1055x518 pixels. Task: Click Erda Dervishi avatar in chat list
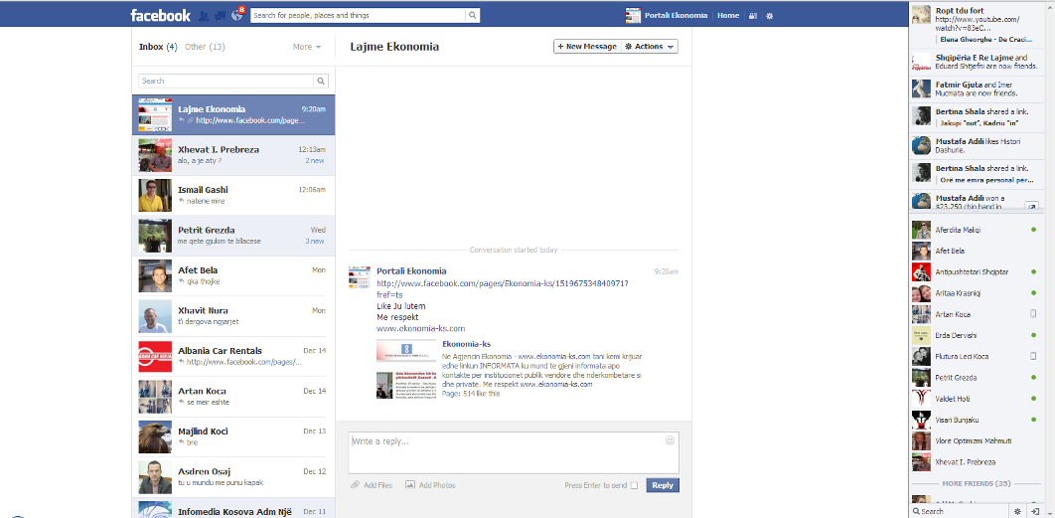click(921, 335)
